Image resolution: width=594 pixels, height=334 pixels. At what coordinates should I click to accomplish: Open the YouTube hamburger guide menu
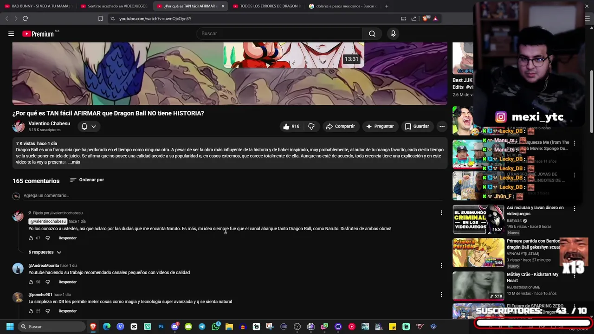11,33
